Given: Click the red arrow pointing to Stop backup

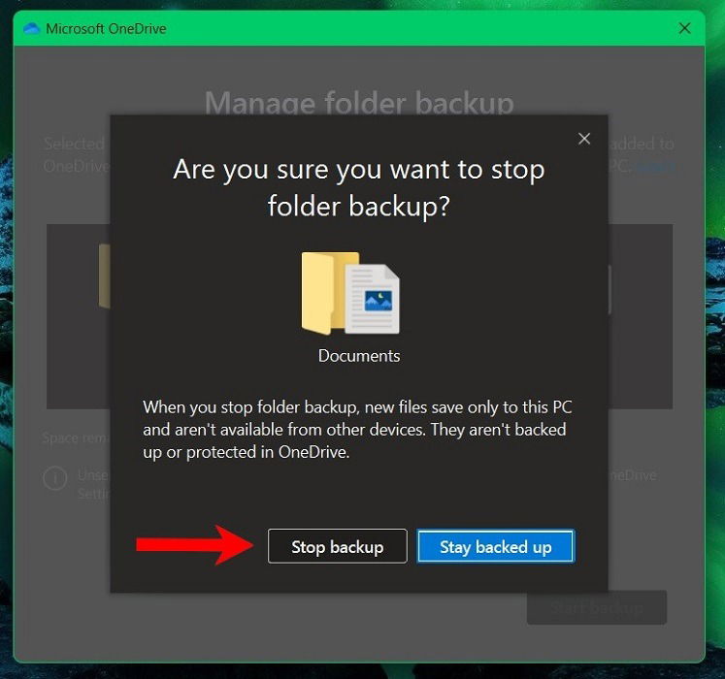Looking at the screenshot, I should click(x=194, y=545).
